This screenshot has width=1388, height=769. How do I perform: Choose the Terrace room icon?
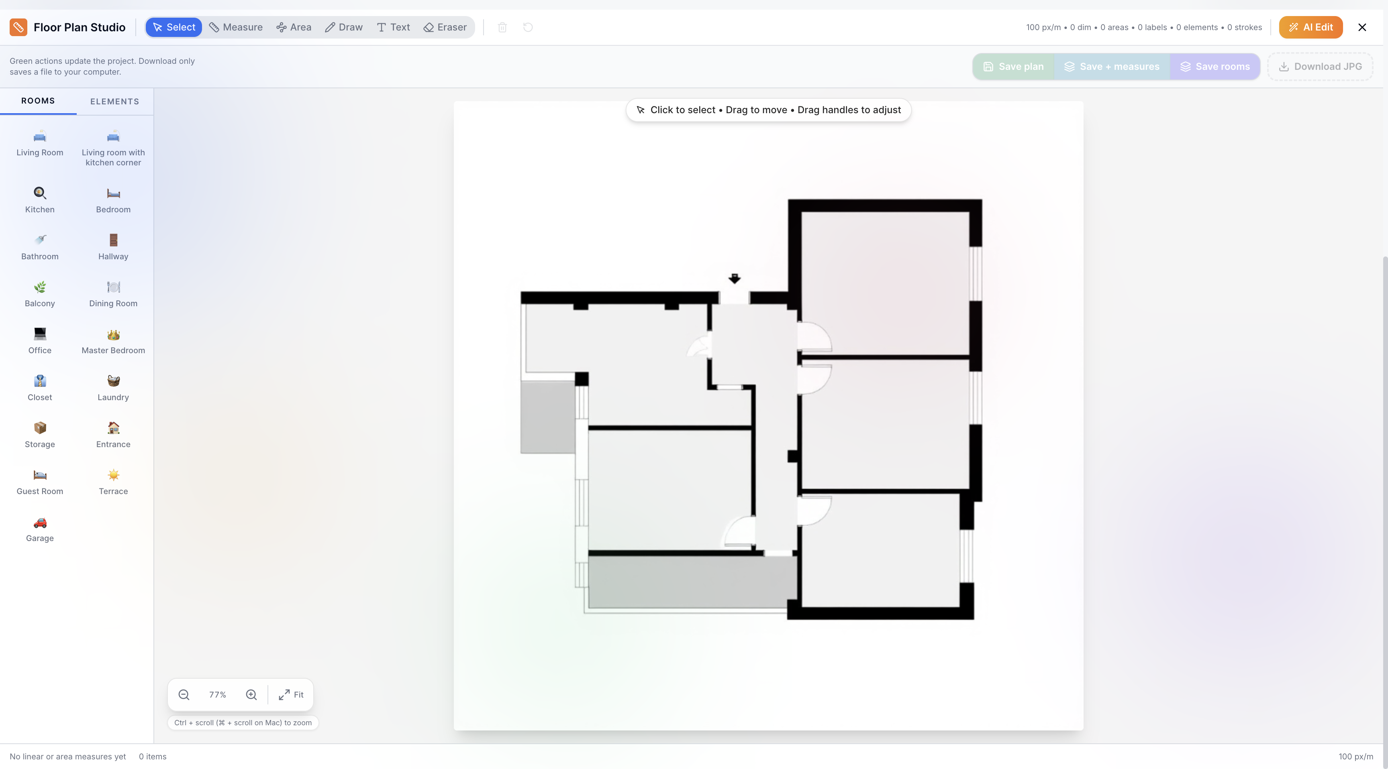click(113, 482)
